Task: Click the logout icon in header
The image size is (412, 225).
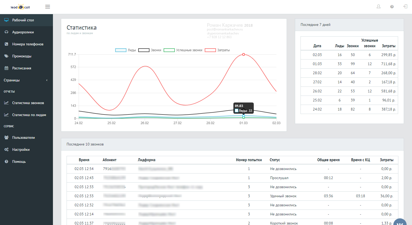Action: 405,7
